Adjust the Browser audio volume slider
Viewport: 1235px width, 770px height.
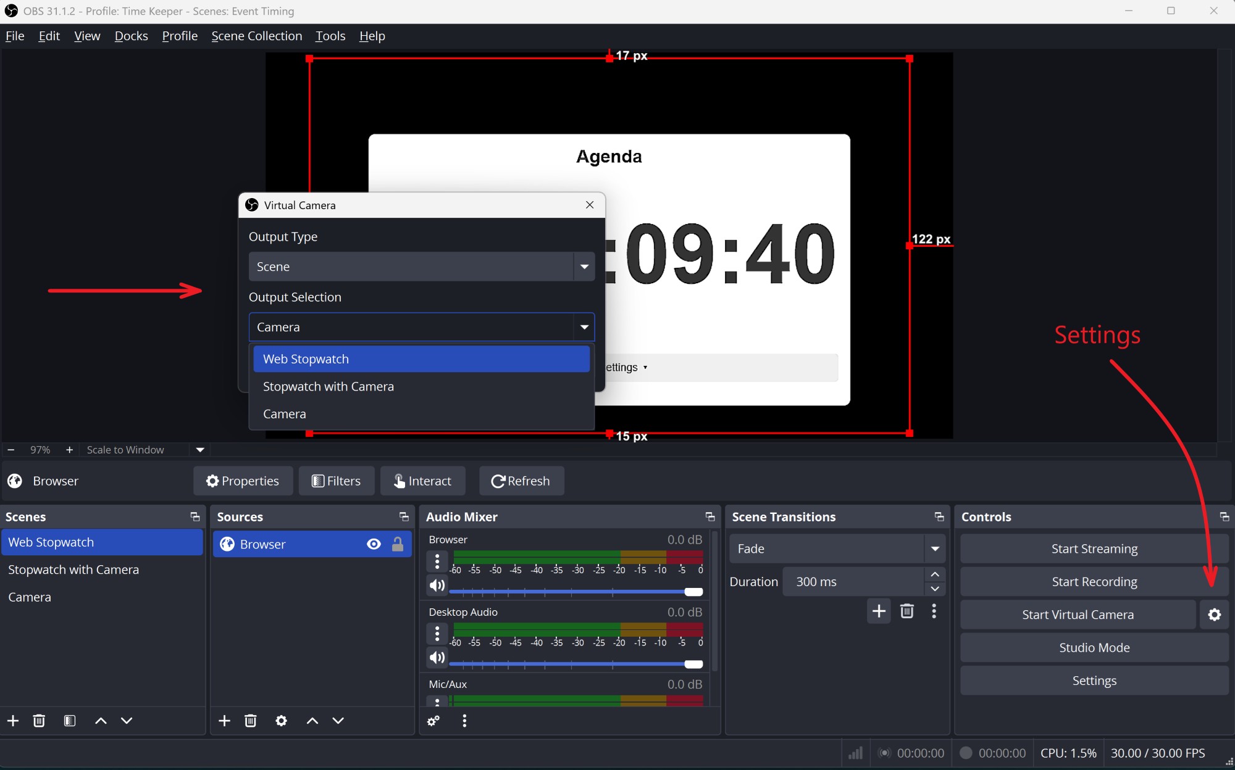tap(693, 592)
